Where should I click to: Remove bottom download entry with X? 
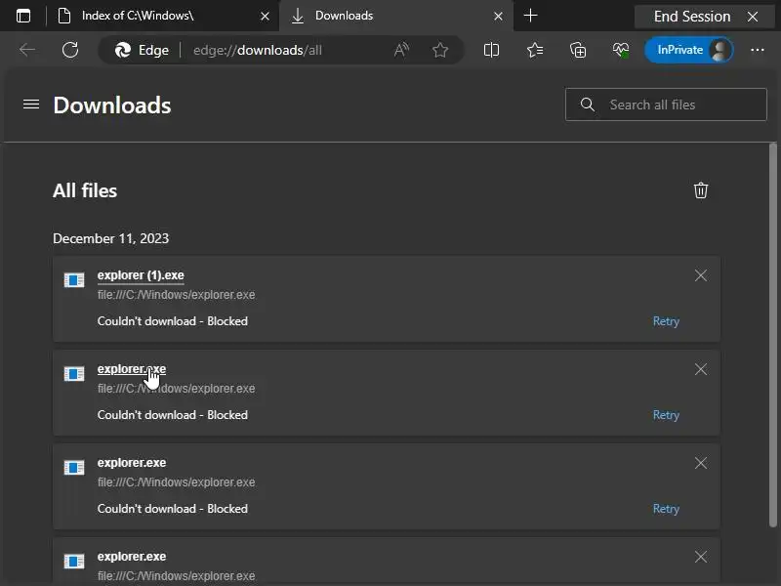[701, 557]
